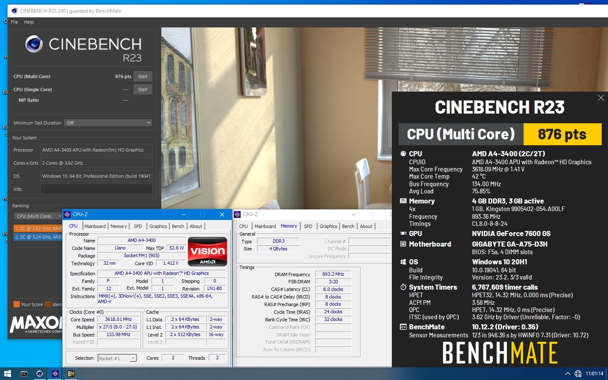This screenshot has height=380, width=608.
Task: Click the 876 pts yellow score badge
Action: click(x=562, y=134)
